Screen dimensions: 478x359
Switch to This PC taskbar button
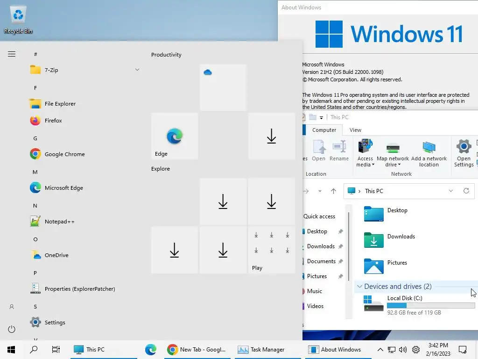point(104,350)
